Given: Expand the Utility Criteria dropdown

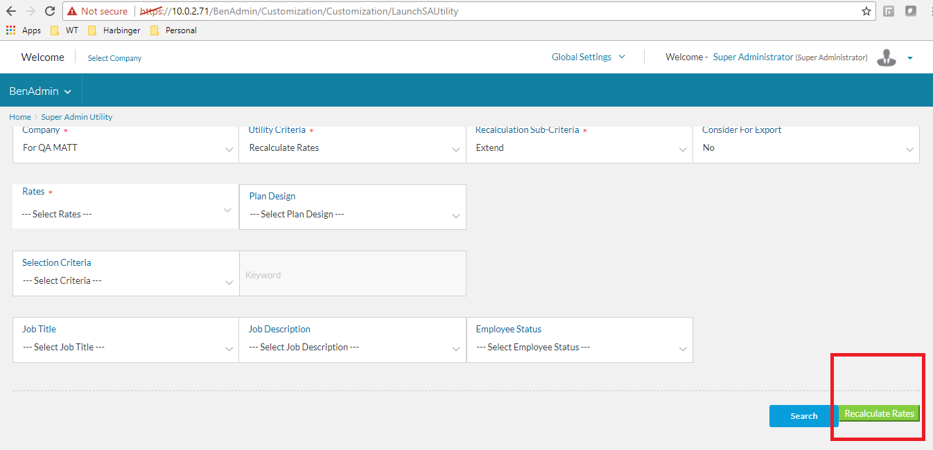Looking at the screenshot, I should 352,148.
